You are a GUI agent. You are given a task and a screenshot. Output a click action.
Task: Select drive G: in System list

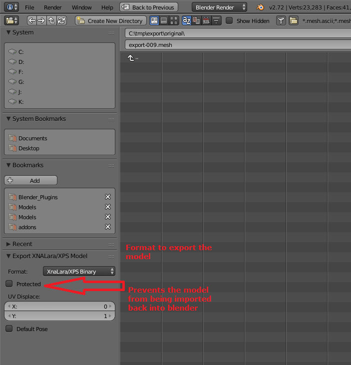point(59,82)
